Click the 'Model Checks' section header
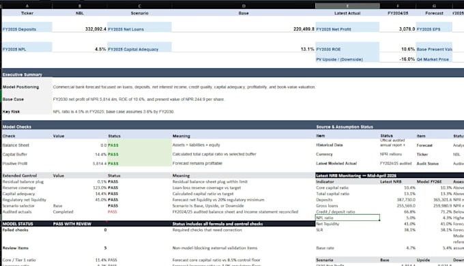 pyautogui.click(x=17, y=127)
